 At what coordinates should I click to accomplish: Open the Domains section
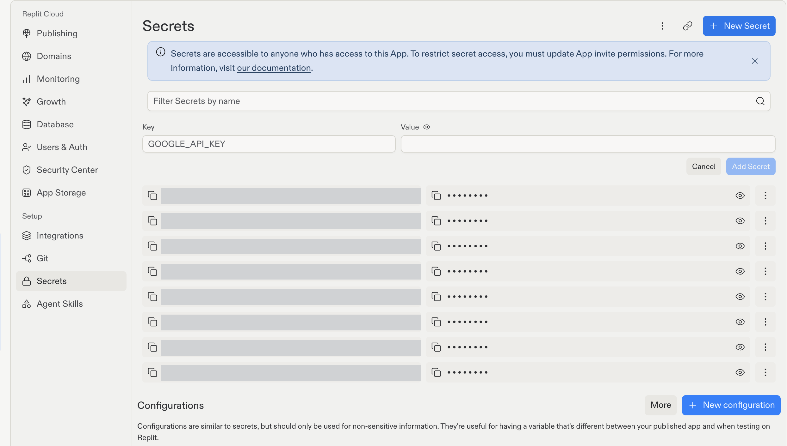click(71, 56)
